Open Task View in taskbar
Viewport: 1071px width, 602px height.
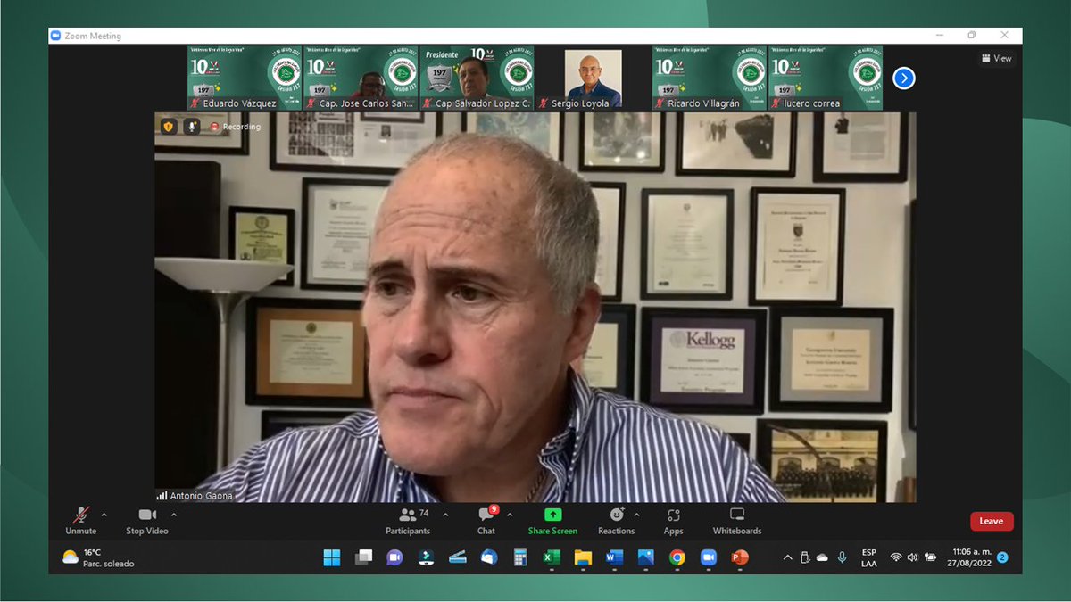pos(363,557)
